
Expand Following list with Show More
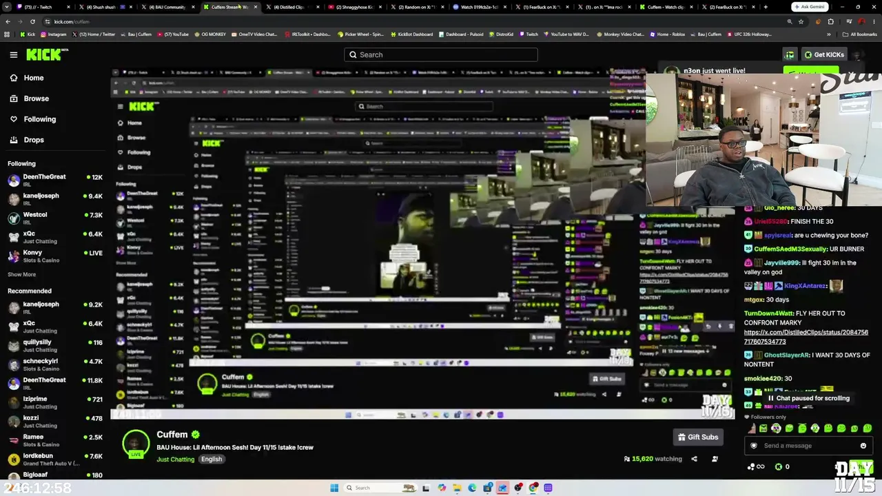coord(21,274)
